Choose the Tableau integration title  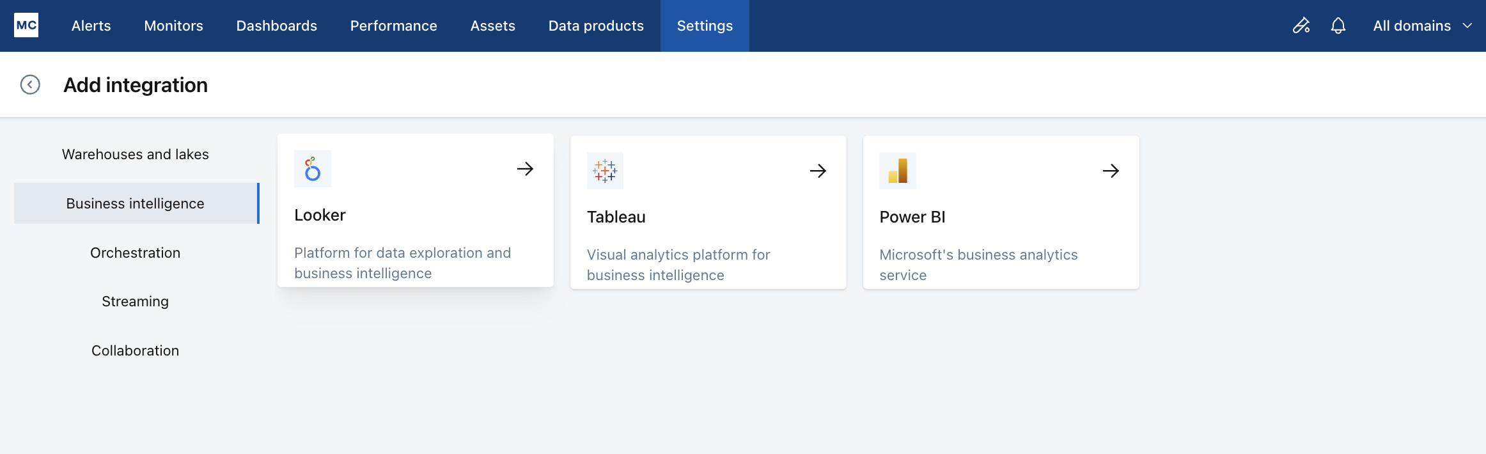(x=616, y=217)
